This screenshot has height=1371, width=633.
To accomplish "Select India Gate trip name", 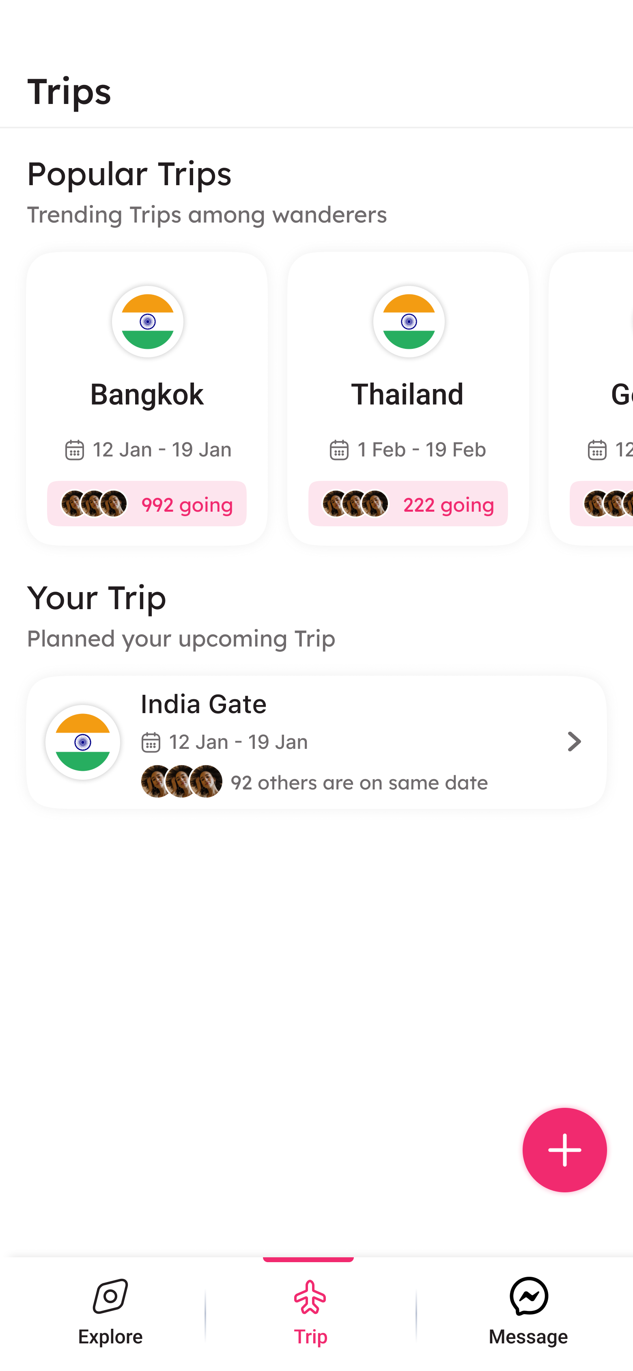I will [203, 704].
